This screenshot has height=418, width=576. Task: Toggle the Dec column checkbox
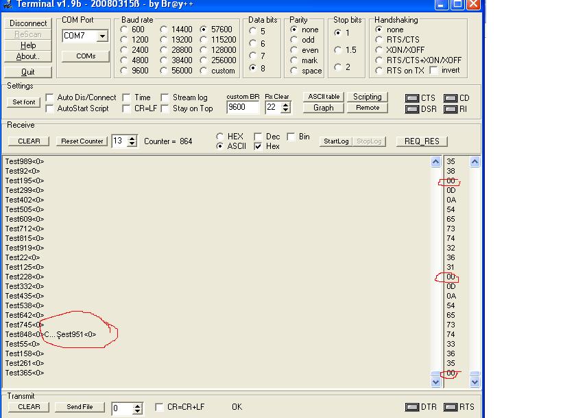click(258, 137)
